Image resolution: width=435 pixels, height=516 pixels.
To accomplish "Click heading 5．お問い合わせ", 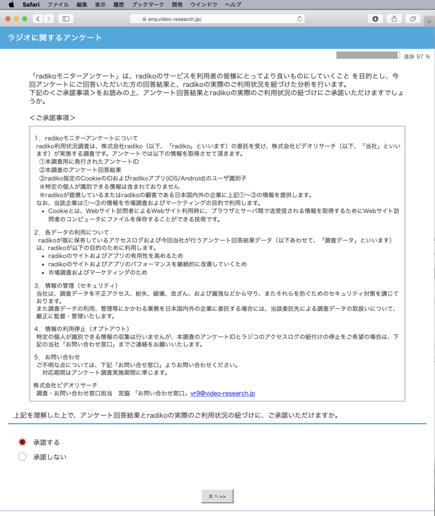I will (57, 357).
